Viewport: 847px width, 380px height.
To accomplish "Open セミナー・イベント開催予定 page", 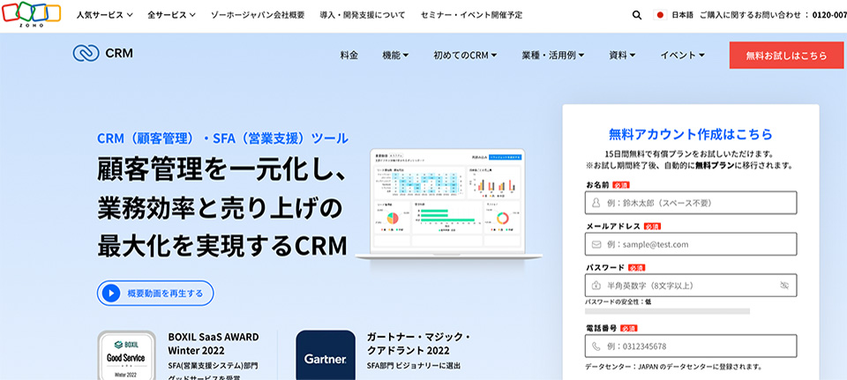I will click(471, 15).
